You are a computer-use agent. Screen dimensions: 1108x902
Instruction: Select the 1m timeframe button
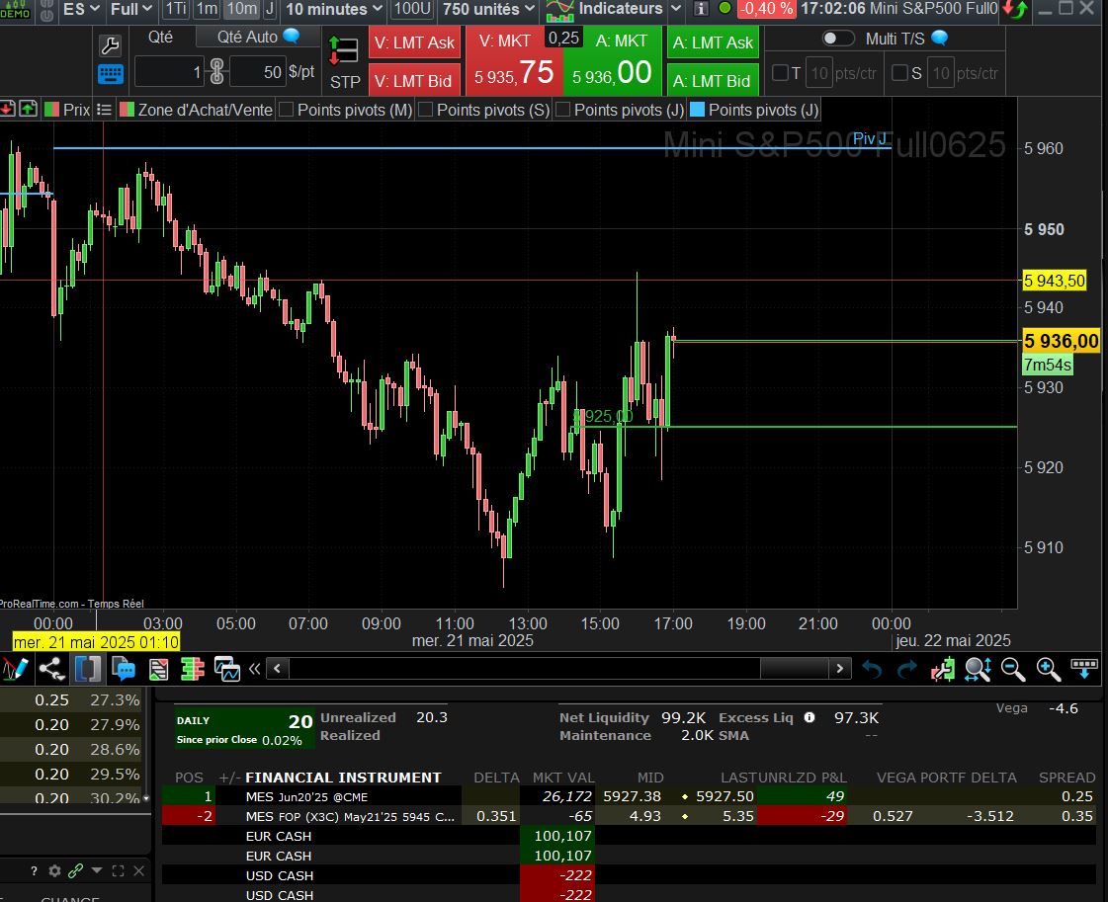pyautogui.click(x=207, y=9)
